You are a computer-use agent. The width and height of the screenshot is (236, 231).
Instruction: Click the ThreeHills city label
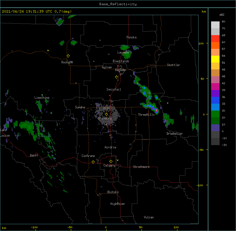(x=146, y=115)
